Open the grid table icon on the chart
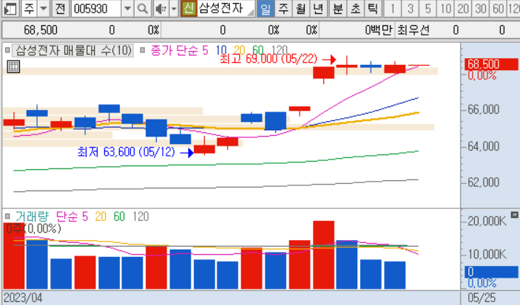The width and height of the screenshot is (520, 305). coord(13,66)
